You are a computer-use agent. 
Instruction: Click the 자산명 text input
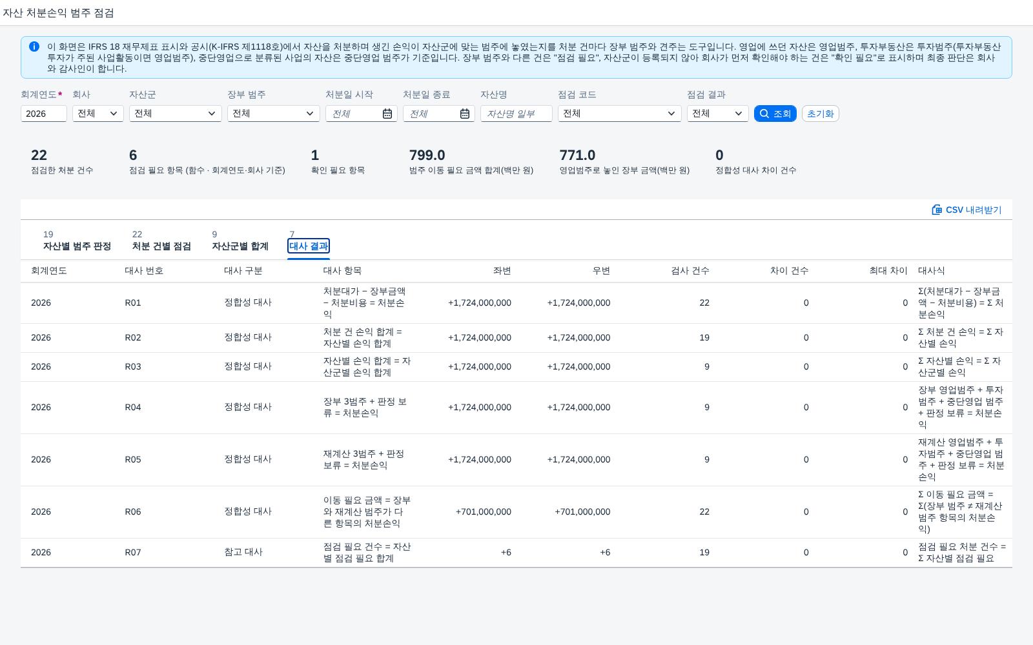(516, 114)
